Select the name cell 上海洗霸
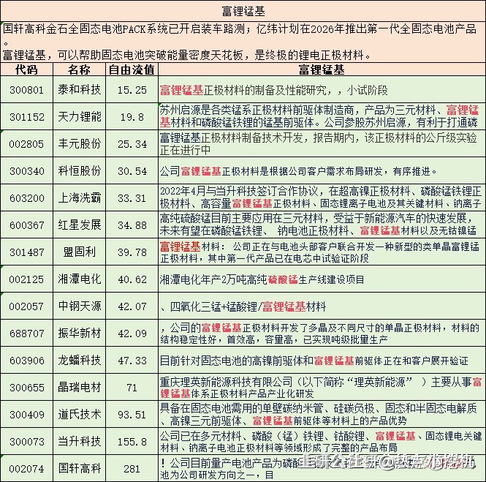 pos(80,198)
